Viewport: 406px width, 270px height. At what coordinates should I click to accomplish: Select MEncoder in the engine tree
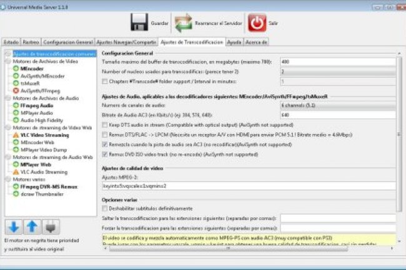32,69
